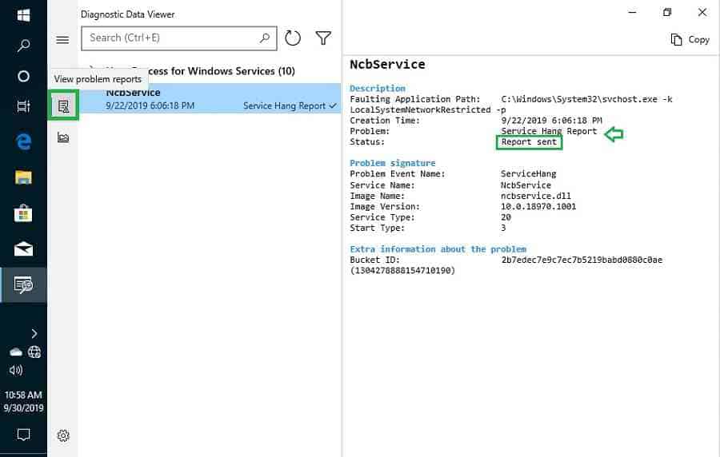Image resolution: width=720 pixels, height=457 pixels.
Task: Focus the Search (Ctrl+E) field
Action: coord(179,38)
